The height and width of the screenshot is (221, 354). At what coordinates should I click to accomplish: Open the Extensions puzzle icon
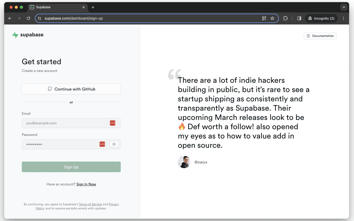pyautogui.click(x=285, y=18)
